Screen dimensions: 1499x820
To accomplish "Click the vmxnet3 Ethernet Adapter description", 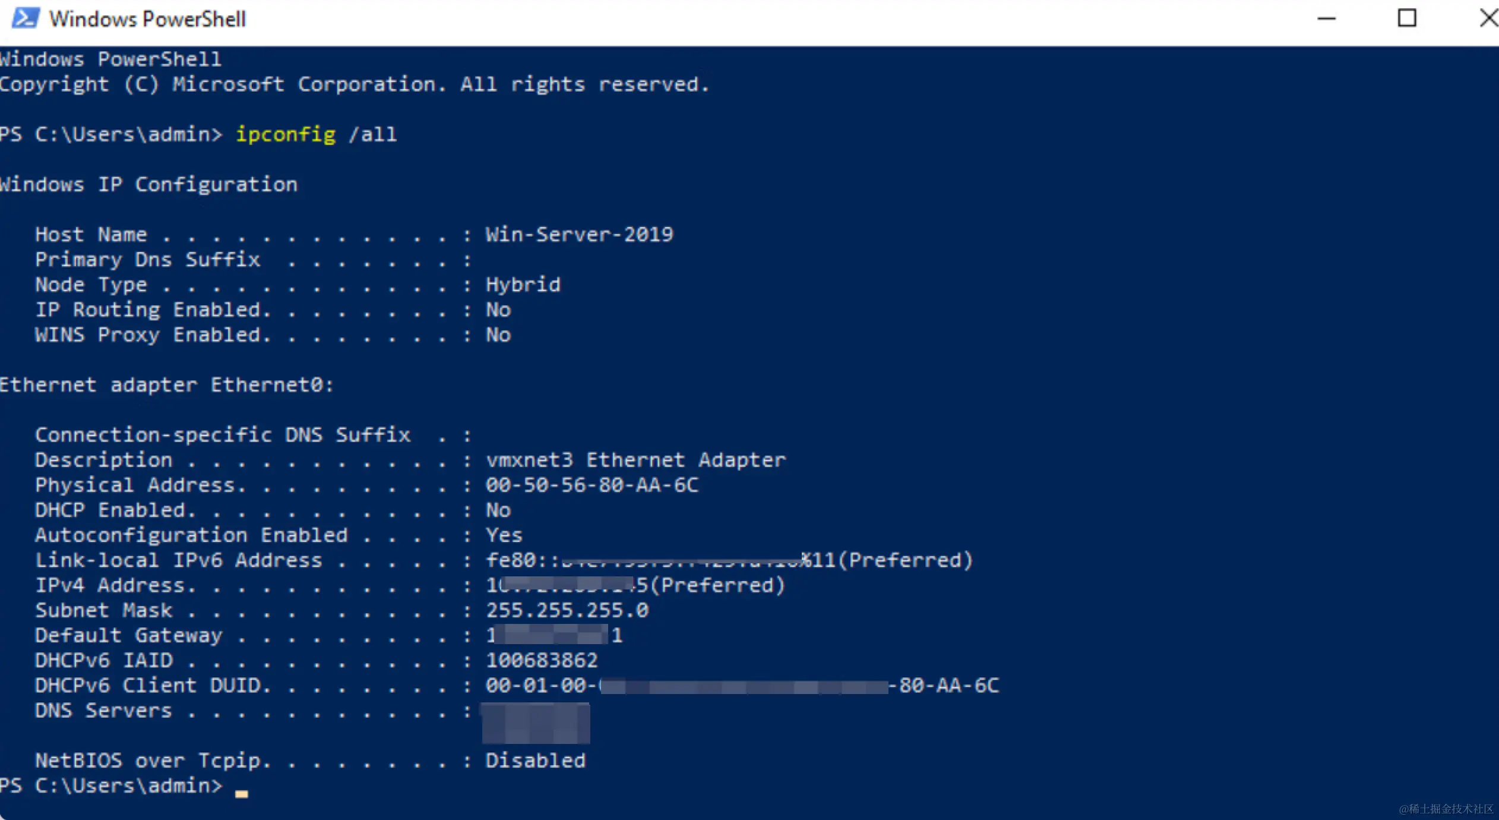I will 635,460.
